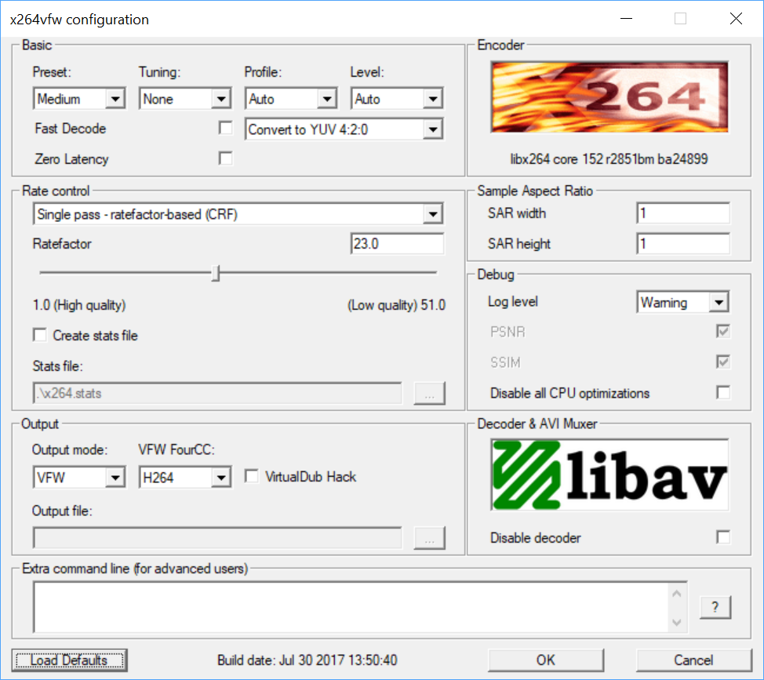
Task: Click the stats file browse button
Action: [x=429, y=393]
